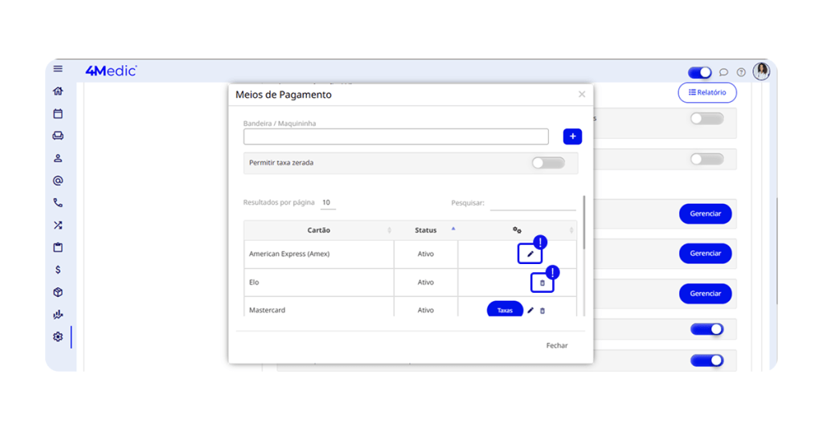Delete the Elo card using trash icon
Image resolution: width=823 pixels, height=431 pixels.
click(x=542, y=283)
